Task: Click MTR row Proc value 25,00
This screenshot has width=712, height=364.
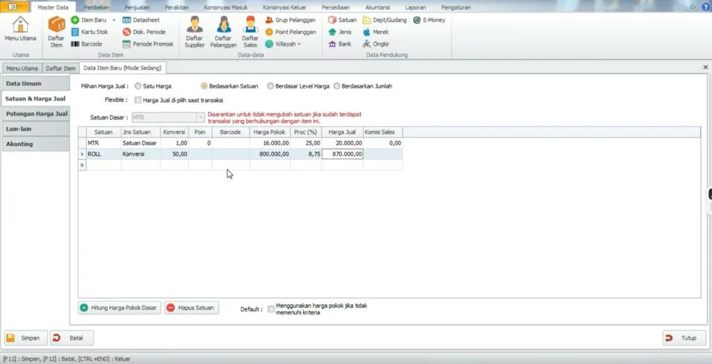Action: [x=306, y=143]
